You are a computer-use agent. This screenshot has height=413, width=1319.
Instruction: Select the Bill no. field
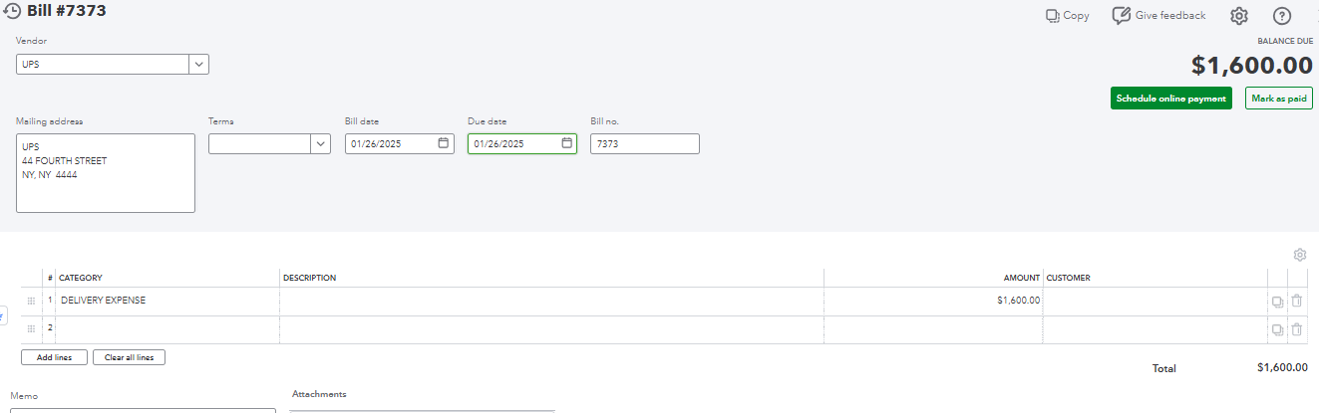tap(645, 143)
